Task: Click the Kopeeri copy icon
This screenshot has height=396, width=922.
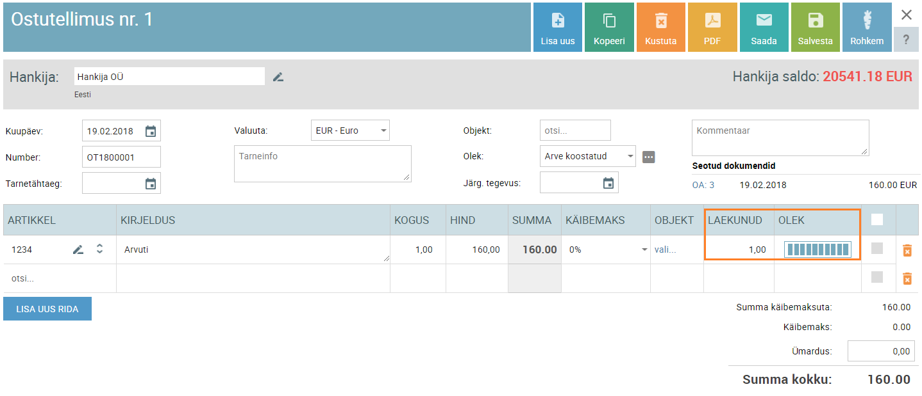Action: pos(609,21)
